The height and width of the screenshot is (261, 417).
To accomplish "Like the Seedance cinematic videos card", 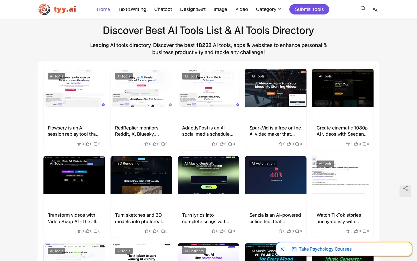I will click(356, 144).
